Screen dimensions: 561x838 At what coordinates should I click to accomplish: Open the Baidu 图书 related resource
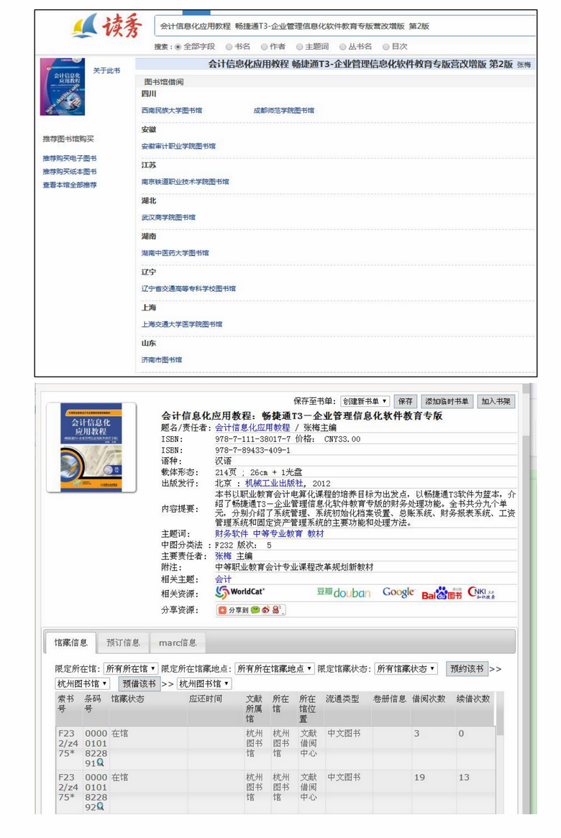coord(442,593)
